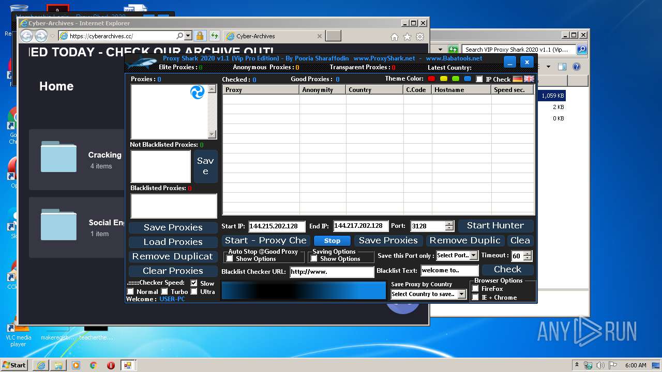Click the Blacklist Checker URL field
Screen dimensions: 662x372
point(332,272)
